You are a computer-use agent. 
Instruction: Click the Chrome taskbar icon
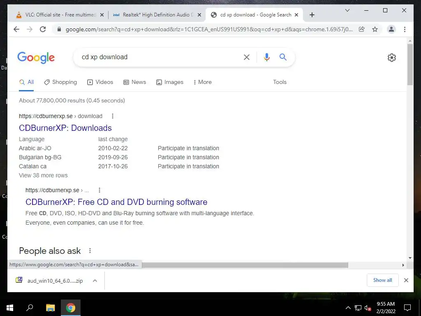tap(71, 308)
